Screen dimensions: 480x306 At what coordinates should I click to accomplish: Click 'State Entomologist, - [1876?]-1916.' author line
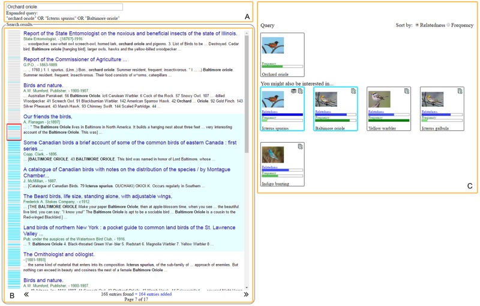click(53, 39)
